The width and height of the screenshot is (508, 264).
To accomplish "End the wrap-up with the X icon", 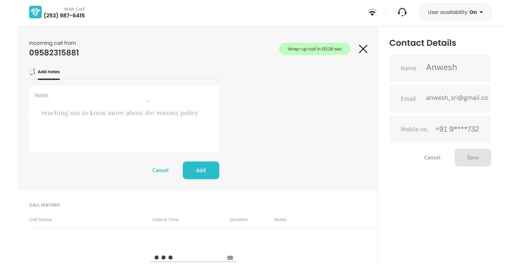I will coord(363,49).
